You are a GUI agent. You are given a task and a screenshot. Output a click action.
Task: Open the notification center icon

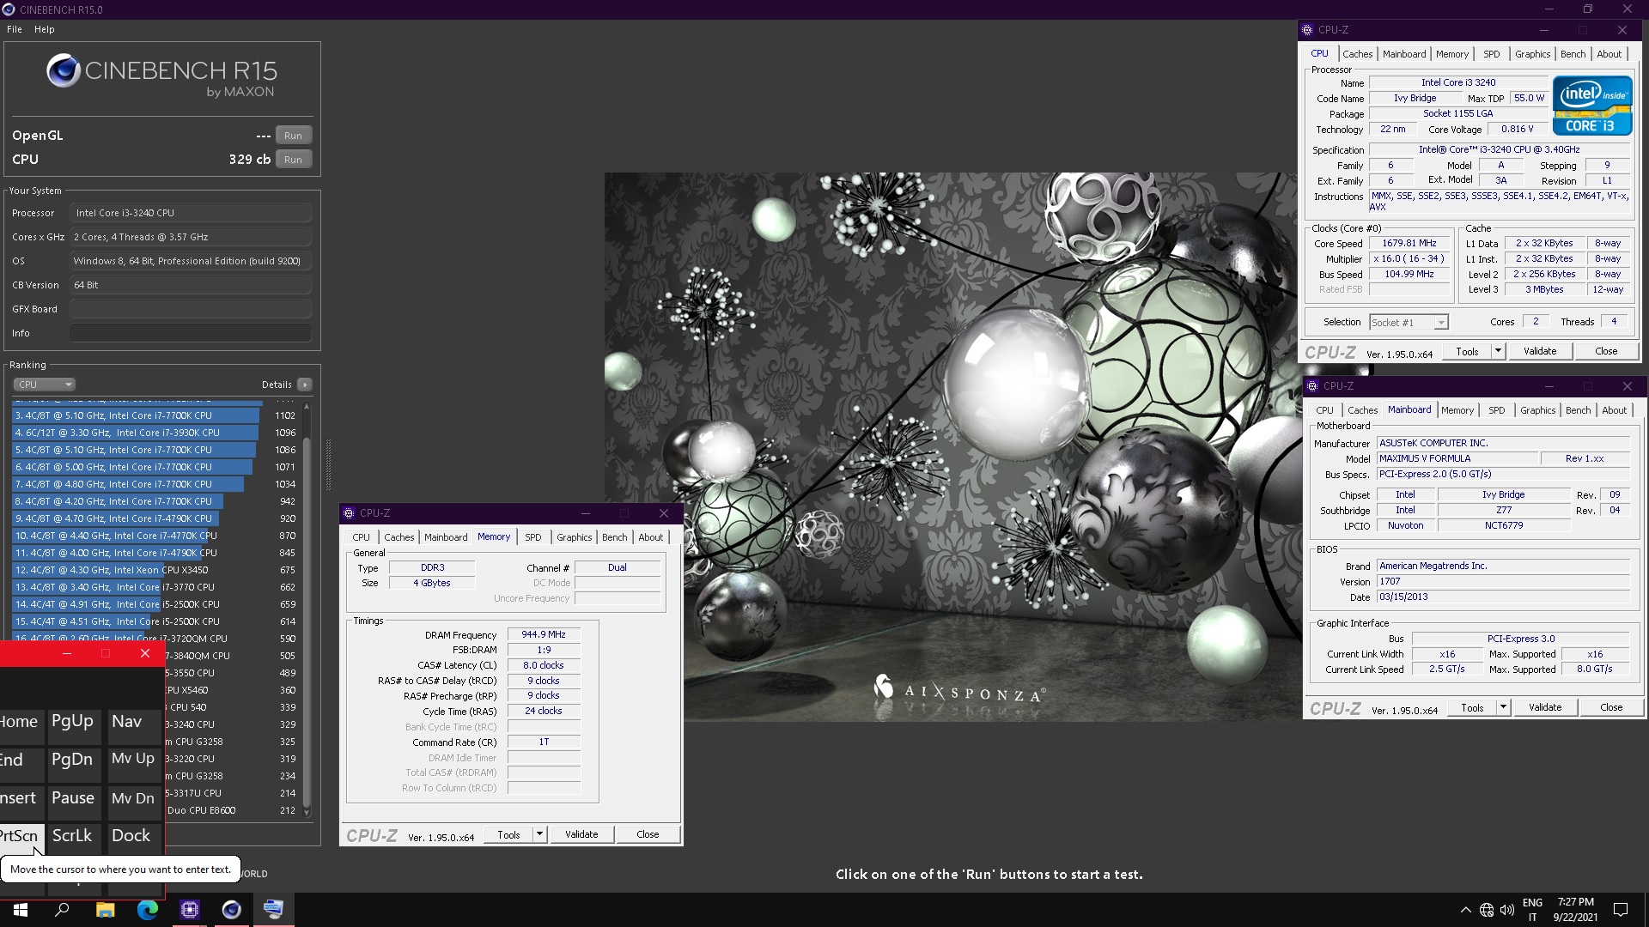[x=1621, y=910]
